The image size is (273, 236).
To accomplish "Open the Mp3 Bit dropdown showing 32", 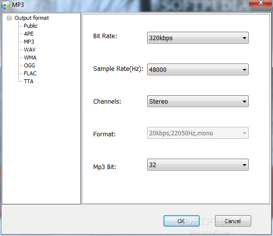I will click(x=198, y=165).
